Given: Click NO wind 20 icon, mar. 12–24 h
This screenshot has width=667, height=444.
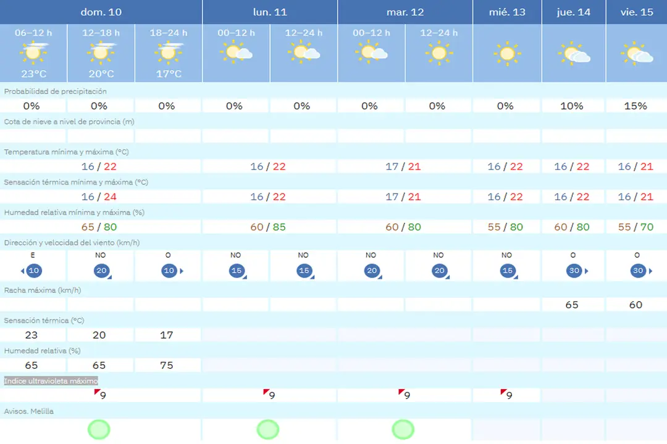Looking at the screenshot, I should coord(440,271).
